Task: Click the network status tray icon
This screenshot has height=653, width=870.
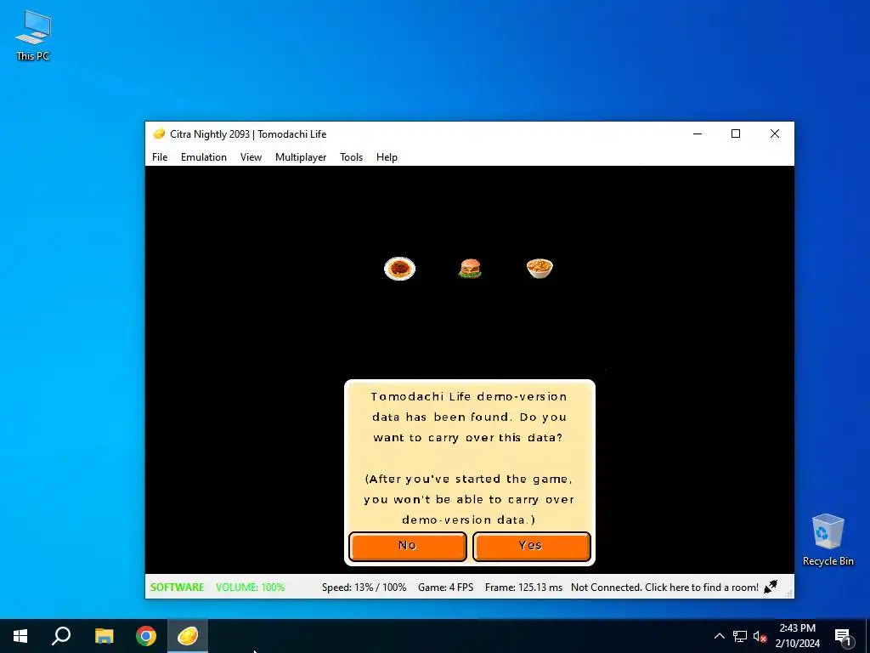Action: point(740,636)
